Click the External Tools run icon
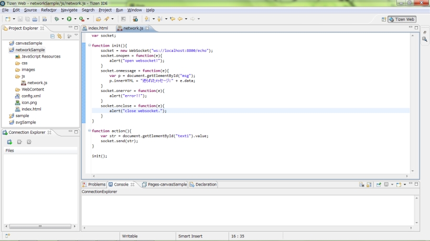This screenshot has height=241, width=430. (82, 19)
